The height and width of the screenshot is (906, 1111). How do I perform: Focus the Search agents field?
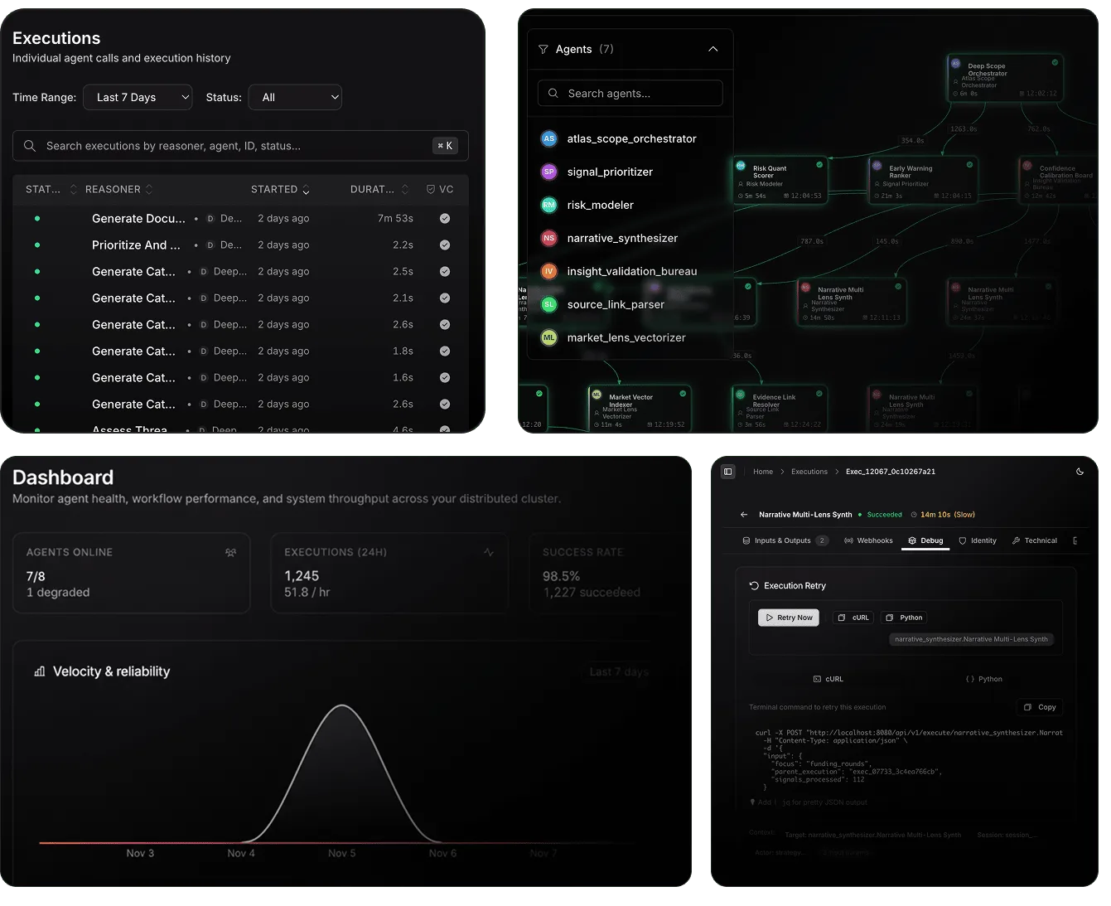click(x=630, y=94)
